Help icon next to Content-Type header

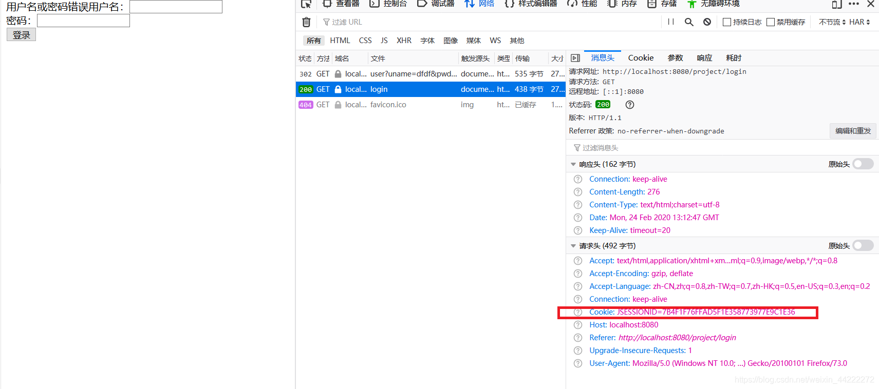(578, 205)
